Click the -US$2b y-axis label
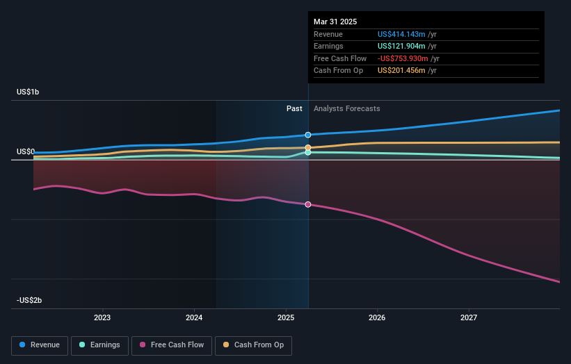The width and height of the screenshot is (571, 364). (x=29, y=300)
